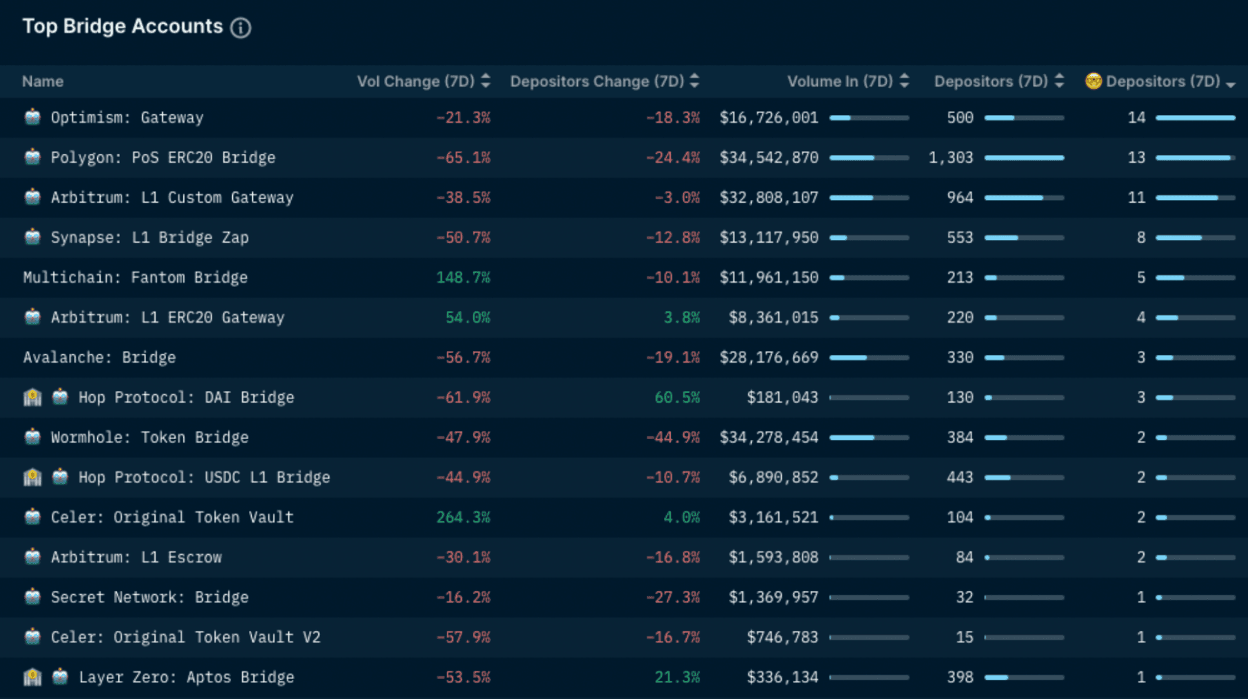Open the Avalanche: Bridge account

[99, 358]
